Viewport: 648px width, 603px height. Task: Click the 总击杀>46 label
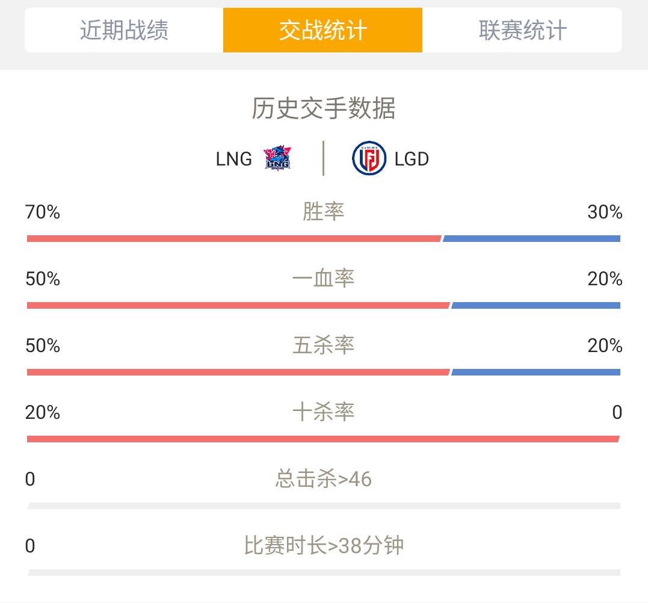324,479
